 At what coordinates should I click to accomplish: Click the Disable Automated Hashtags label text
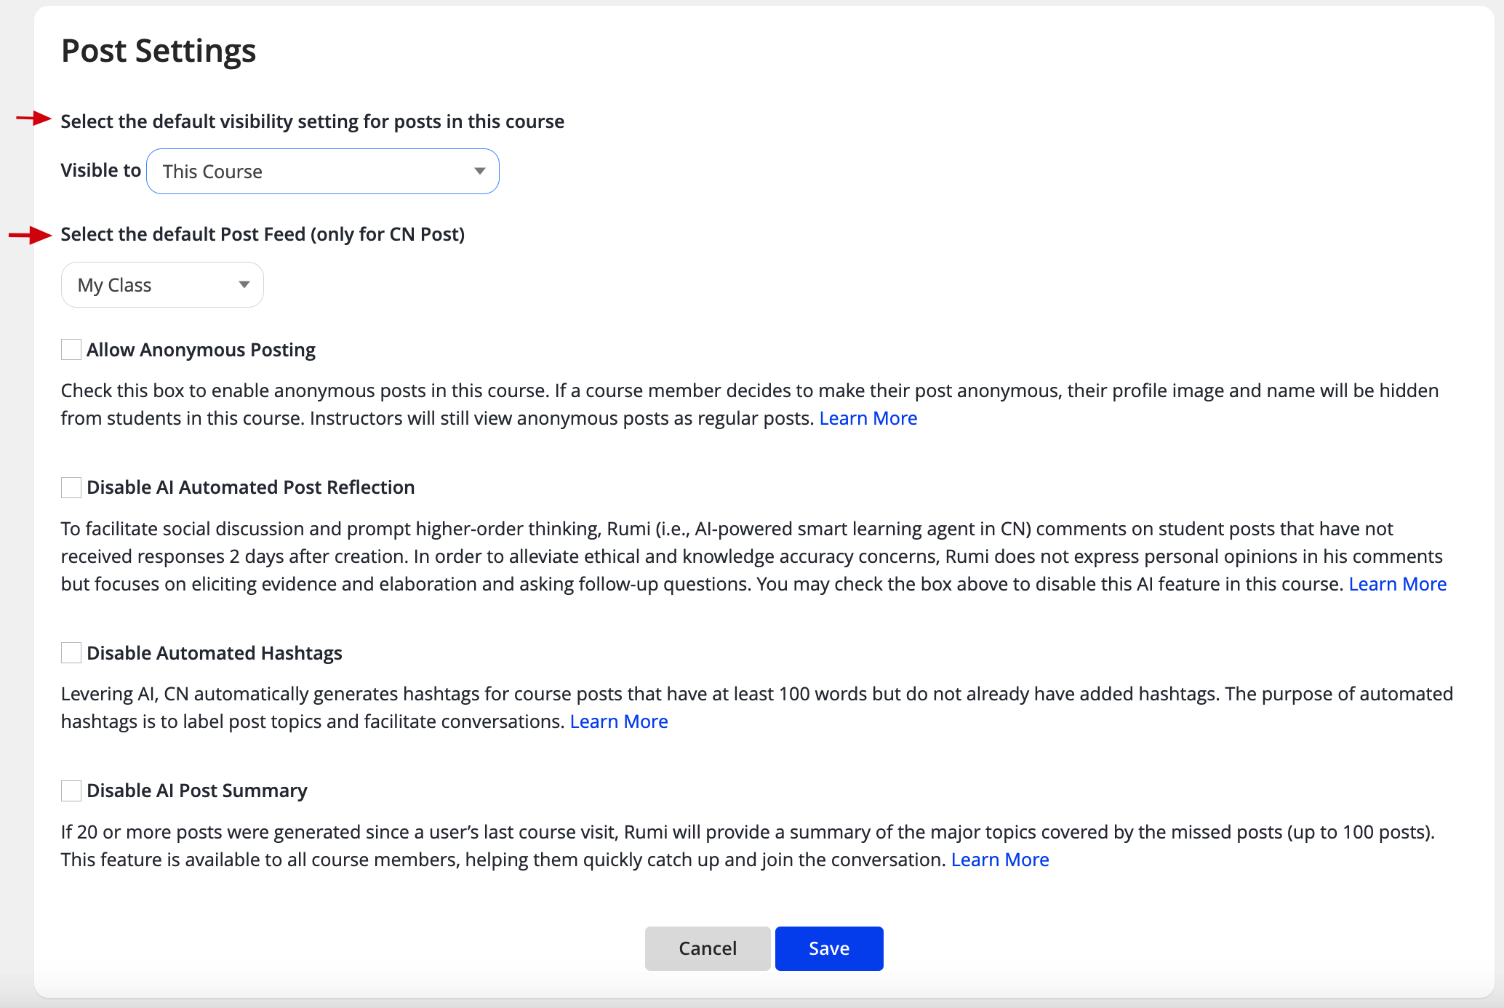pos(215,653)
